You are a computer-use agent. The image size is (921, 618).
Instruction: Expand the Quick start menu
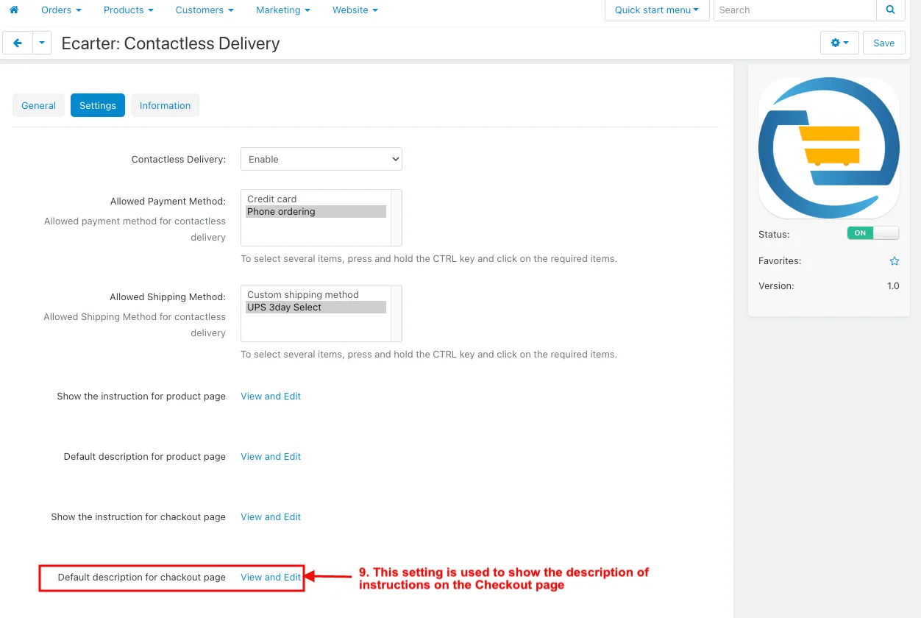click(x=657, y=10)
